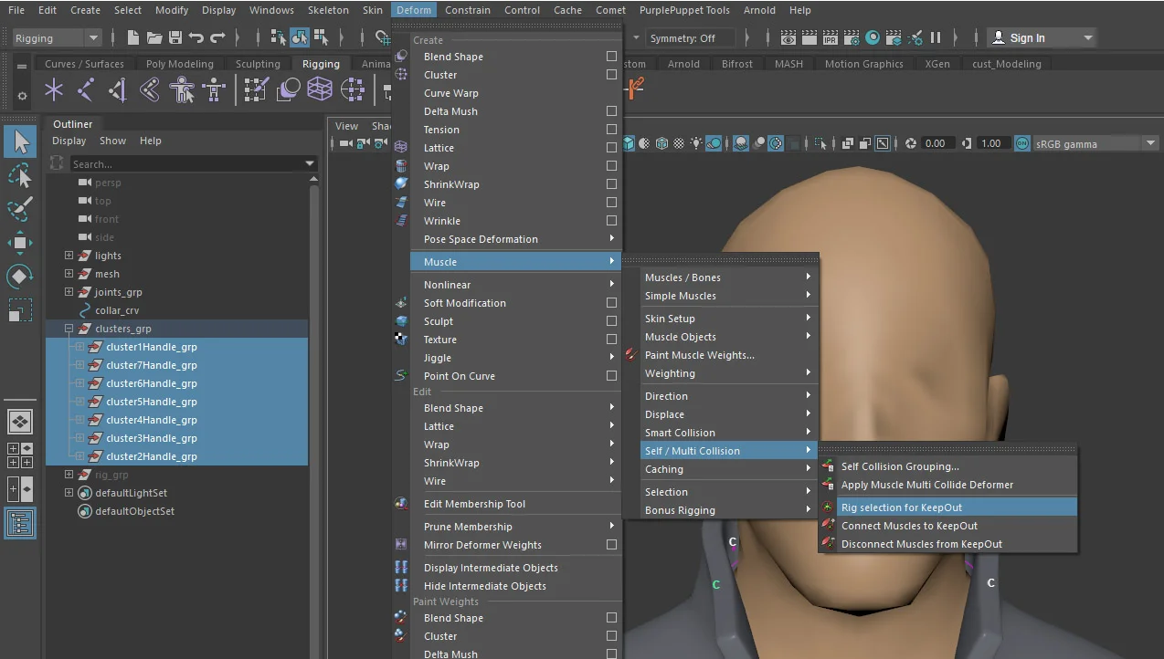1164x659 pixels.
Task: Open Lattice create option box
Action: [x=612, y=148]
